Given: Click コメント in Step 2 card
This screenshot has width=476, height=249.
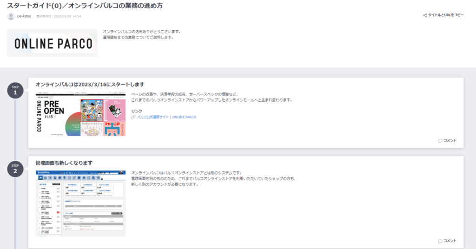Looking at the screenshot, I should (450, 241).
